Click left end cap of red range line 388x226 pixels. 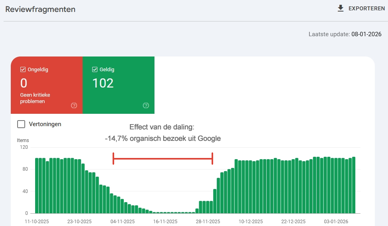tap(113, 159)
